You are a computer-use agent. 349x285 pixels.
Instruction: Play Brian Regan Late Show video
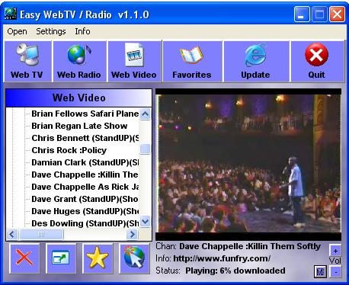click(79, 126)
